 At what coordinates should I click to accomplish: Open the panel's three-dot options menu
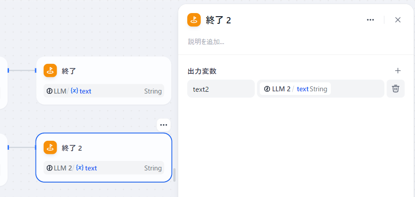point(370,20)
